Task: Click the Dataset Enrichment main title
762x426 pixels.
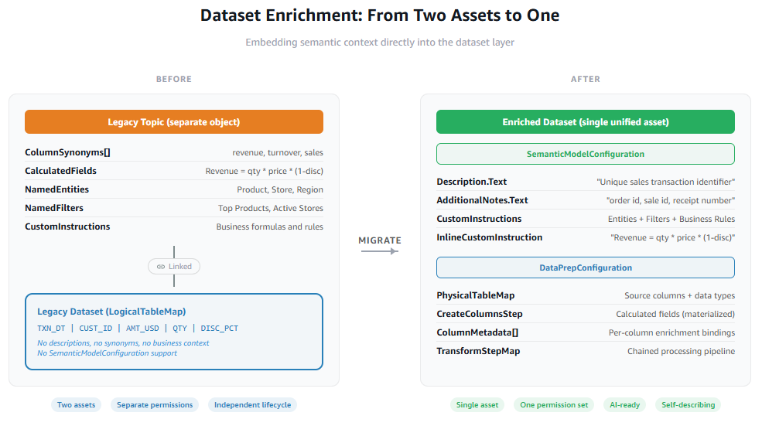Action: coord(380,15)
